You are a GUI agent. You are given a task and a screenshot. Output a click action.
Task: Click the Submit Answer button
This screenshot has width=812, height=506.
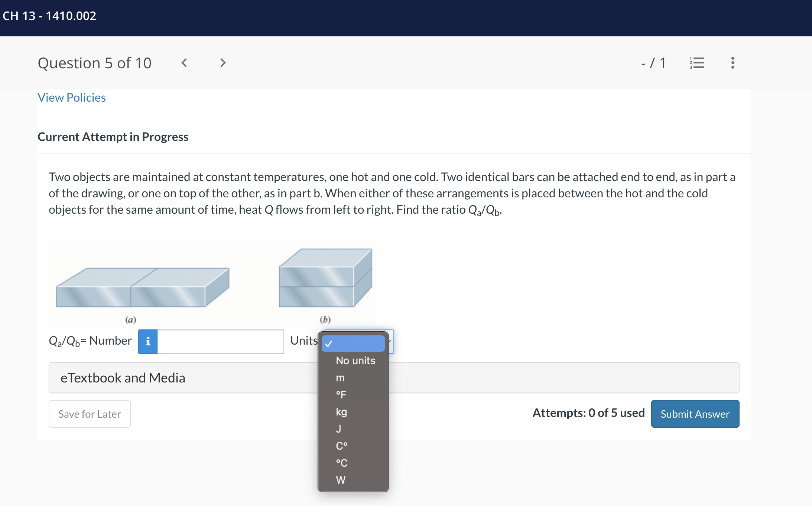pyautogui.click(x=695, y=414)
